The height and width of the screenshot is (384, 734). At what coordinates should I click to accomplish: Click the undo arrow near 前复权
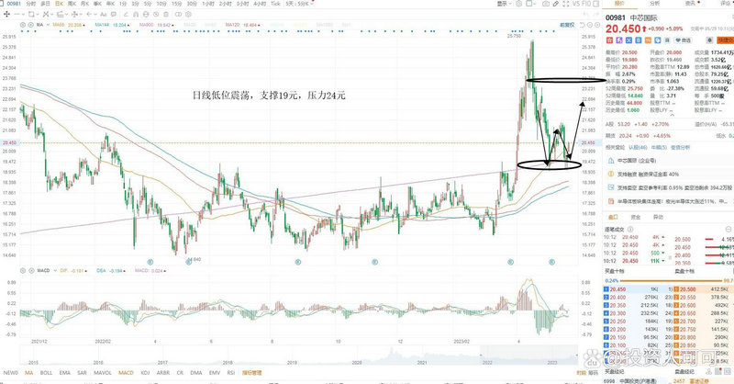[x=582, y=25]
